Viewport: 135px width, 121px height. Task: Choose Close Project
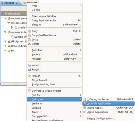(55, 80)
